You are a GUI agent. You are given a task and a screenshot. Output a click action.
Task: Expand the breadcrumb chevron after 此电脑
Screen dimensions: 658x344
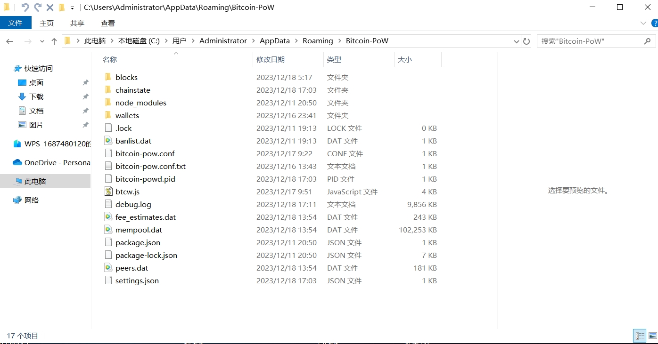click(112, 41)
